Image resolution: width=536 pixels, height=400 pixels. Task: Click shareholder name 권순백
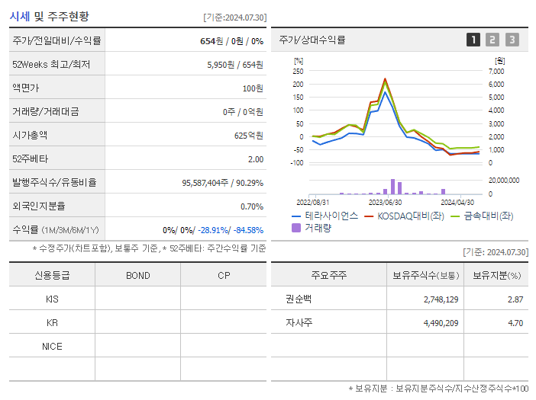click(x=299, y=299)
